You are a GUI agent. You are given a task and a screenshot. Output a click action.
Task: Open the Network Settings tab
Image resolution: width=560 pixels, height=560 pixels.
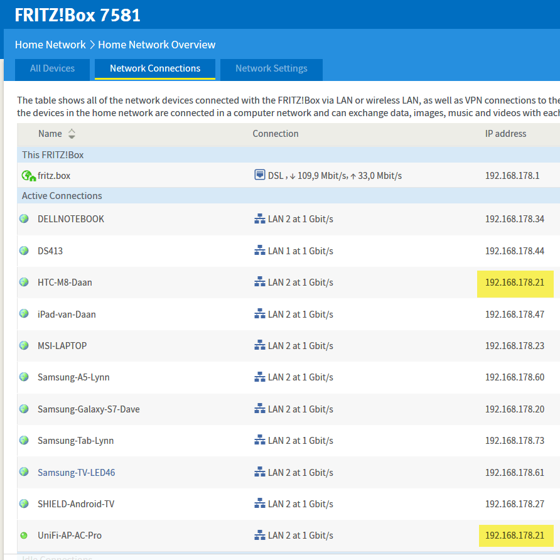(x=271, y=69)
